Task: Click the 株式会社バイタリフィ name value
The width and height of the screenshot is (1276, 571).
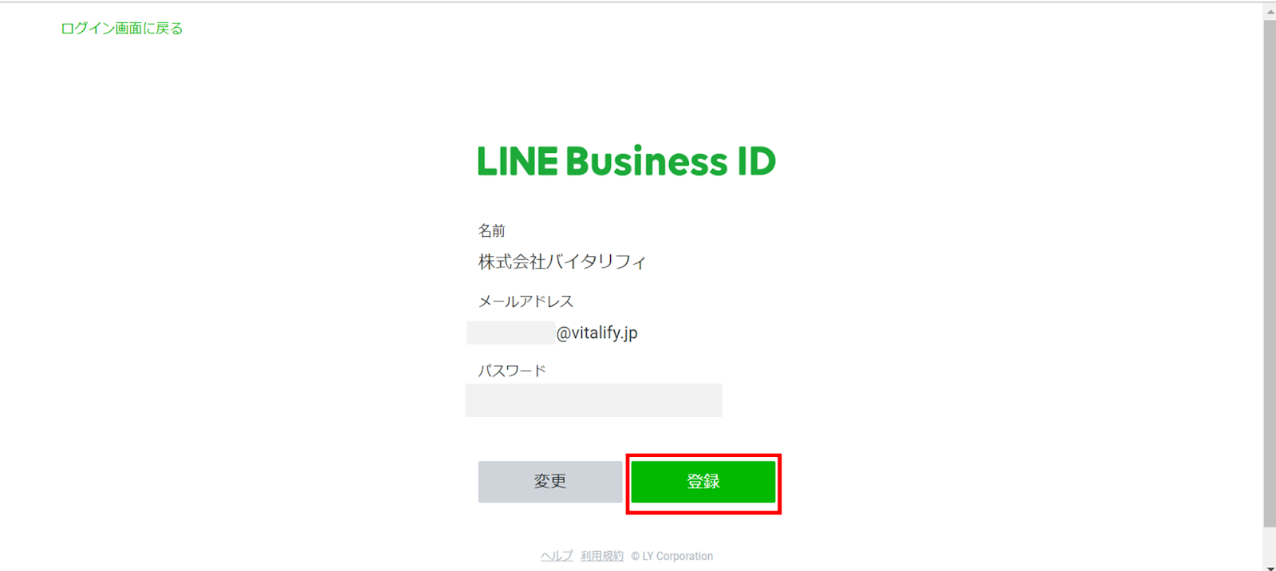Action: (x=562, y=262)
